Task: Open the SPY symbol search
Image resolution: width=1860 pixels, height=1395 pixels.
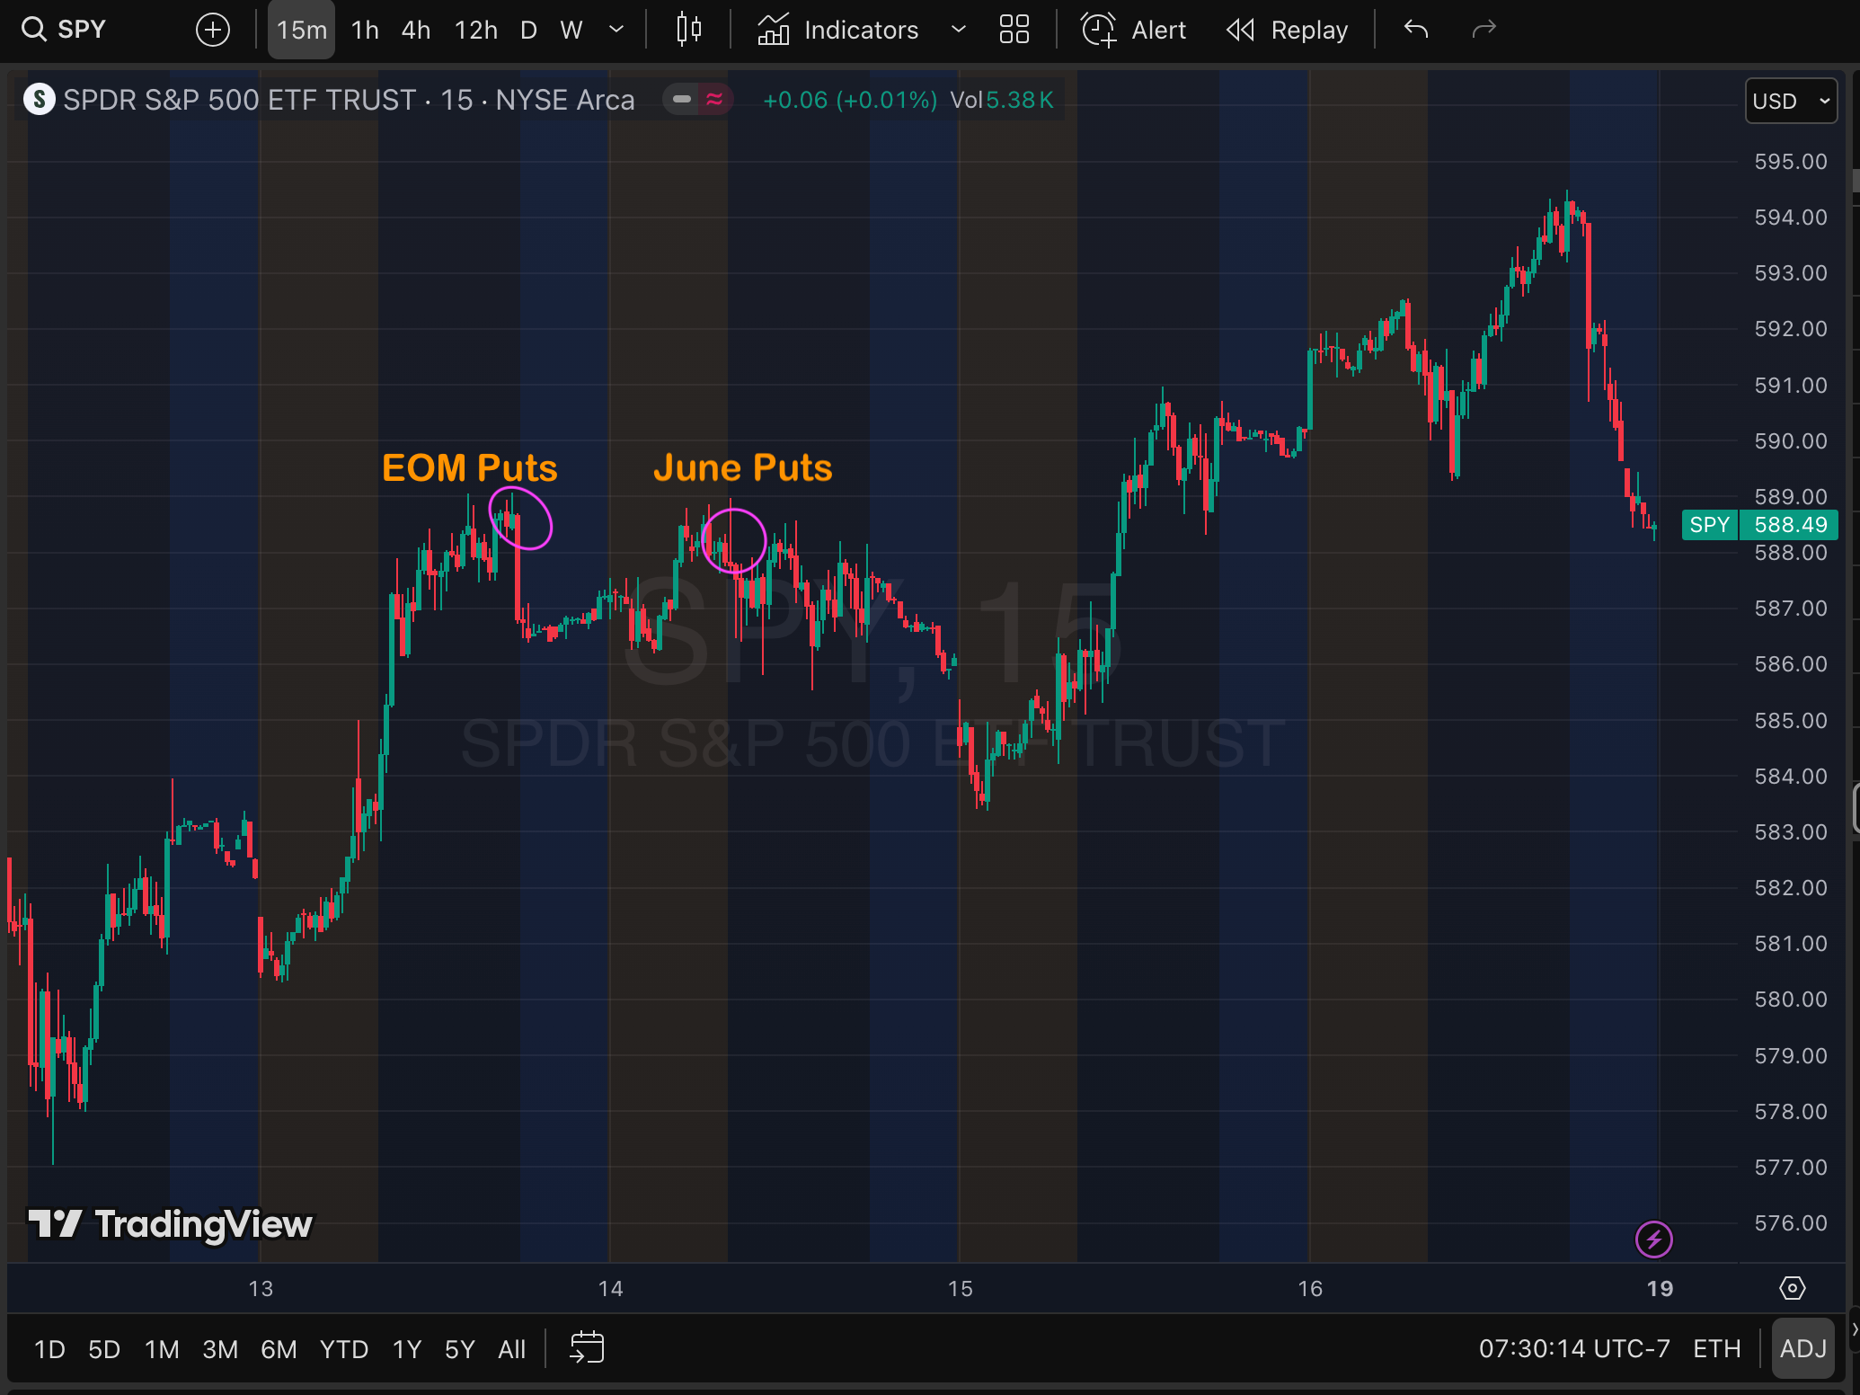Action: point(65,30)
